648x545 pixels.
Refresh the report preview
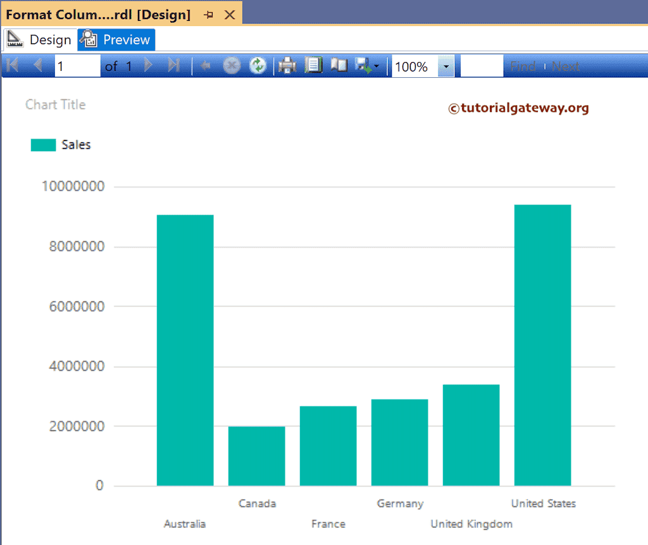[x=258, y=66]
